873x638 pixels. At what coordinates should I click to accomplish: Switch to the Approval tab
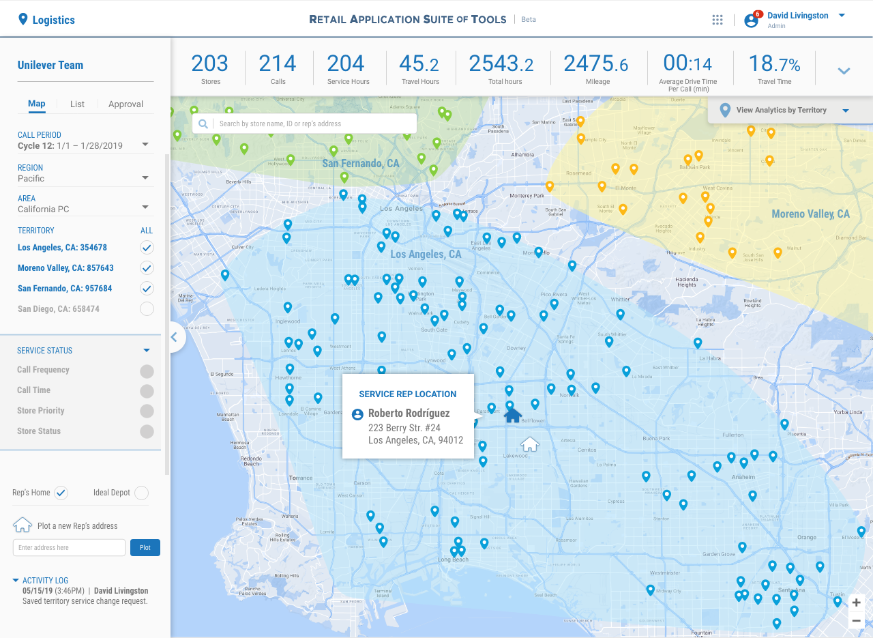click(x=125, y=104)
